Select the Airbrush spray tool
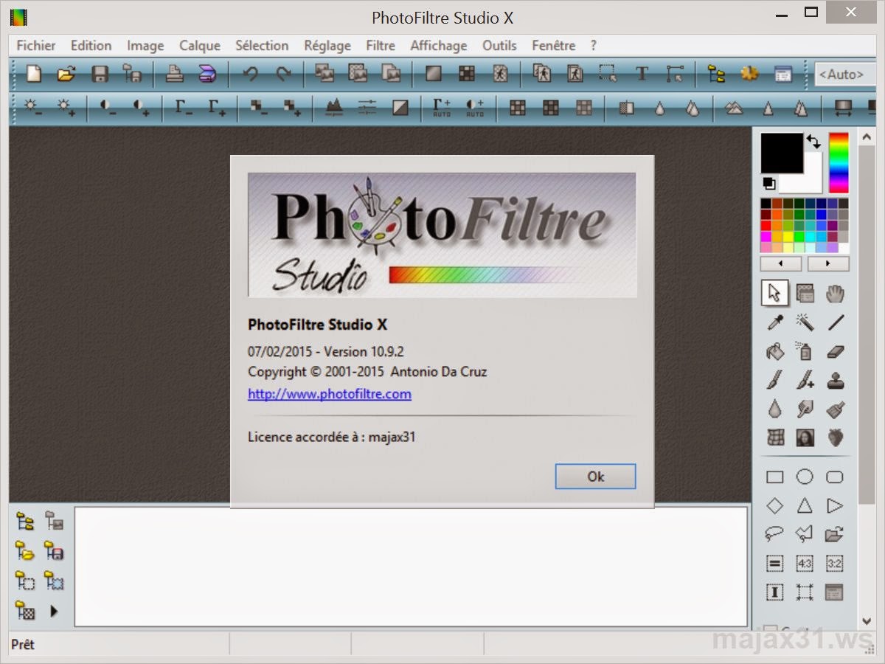The width and height of the screenshot is (885, 664). point(805,352)
